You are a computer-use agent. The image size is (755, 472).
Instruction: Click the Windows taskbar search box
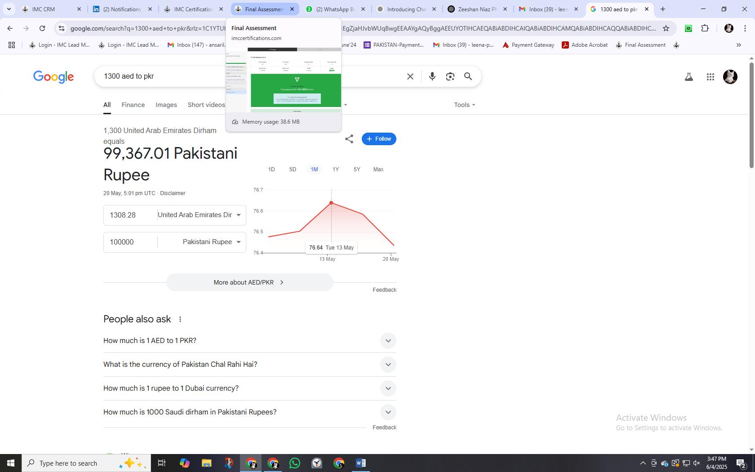pyautogui.click(x=86, y=463)
